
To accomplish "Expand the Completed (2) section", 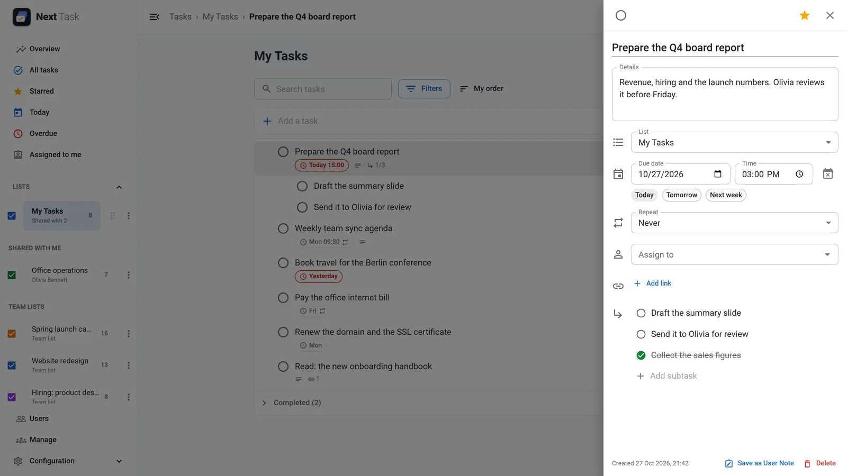I will pos(292,403).
